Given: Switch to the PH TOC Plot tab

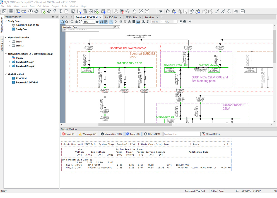Looking at the screenshot, I should 111,17.
